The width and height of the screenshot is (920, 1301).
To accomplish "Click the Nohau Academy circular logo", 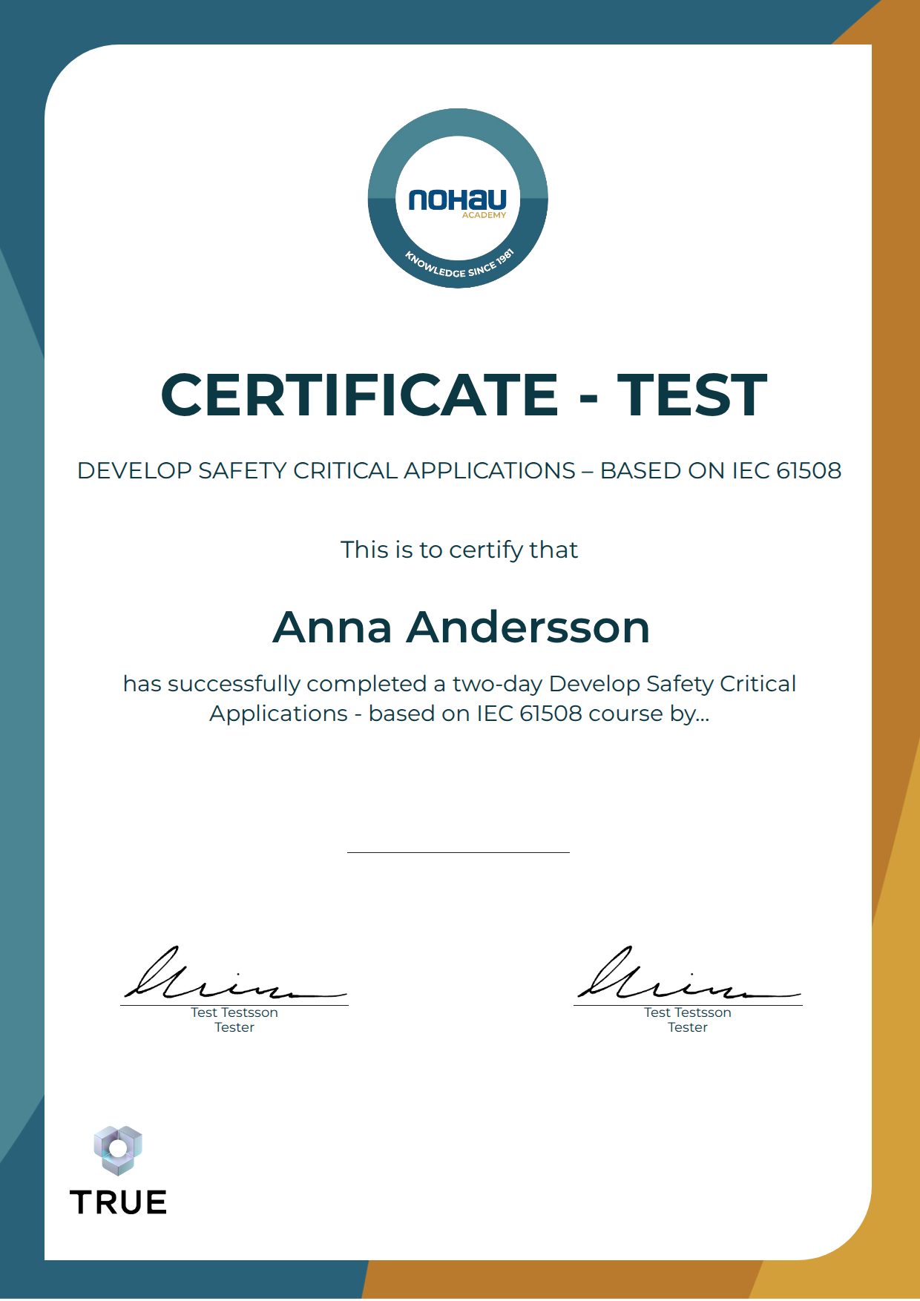I will 458,199.
